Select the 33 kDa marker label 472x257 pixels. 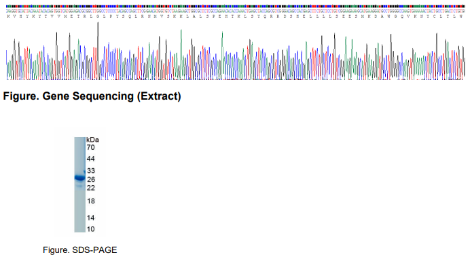(91, 171)
